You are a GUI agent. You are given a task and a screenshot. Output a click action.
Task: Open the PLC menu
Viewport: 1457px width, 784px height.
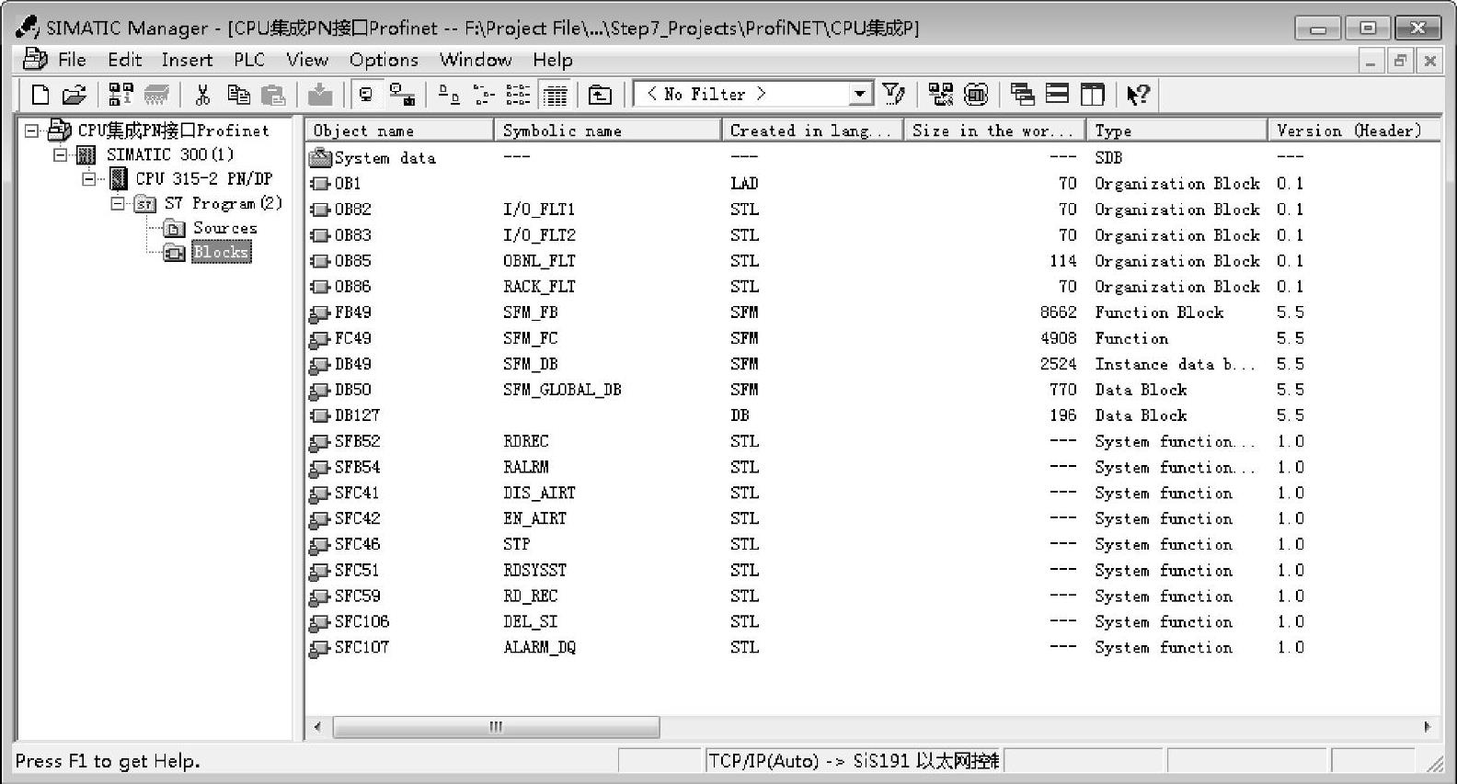pyautogui.click(x=249, y=60)
